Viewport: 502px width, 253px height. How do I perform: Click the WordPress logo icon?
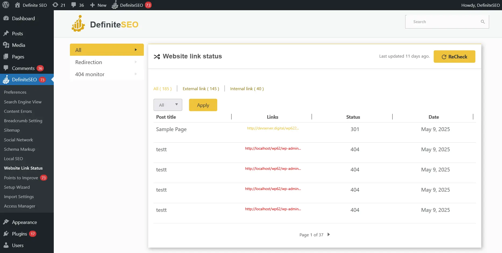click(x=6, y=5)
